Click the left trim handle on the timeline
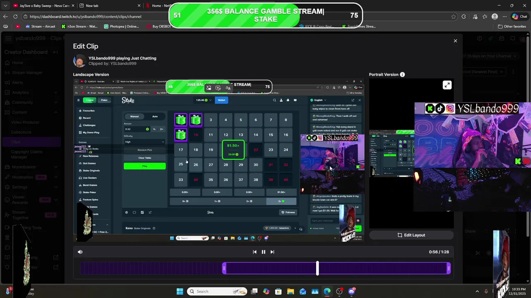Image resolution: width=531 pixels, height=298 pixels. [x=224, y=268]
